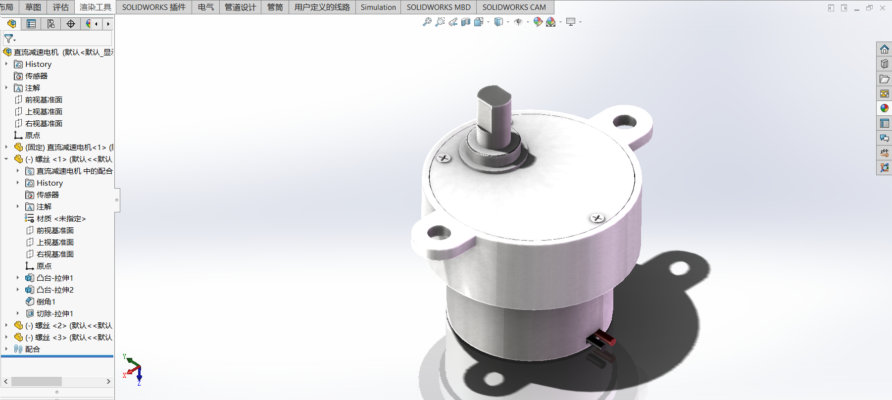The width and height of the screenshot is (892, 400).
Task: Select 材质 <未指定> material entry
Action: (x=61, y=218)
